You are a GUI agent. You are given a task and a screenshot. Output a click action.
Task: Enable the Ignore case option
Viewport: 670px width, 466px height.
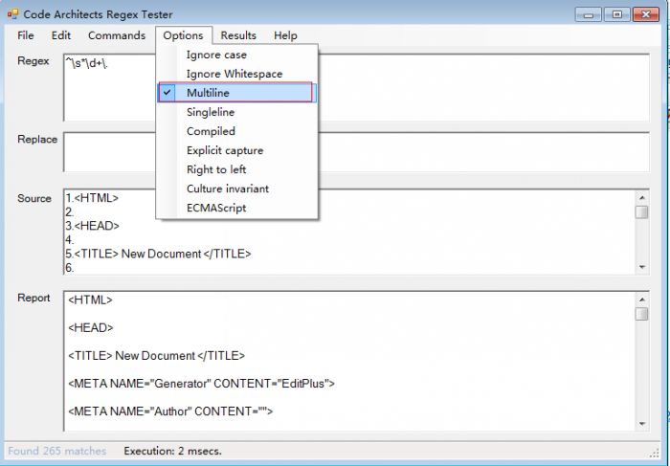coord(216,55)
